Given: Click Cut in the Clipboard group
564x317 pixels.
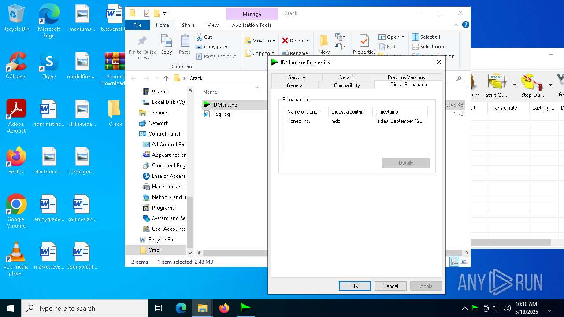Looking at the screenshot, I should click(x=204, y=37).
